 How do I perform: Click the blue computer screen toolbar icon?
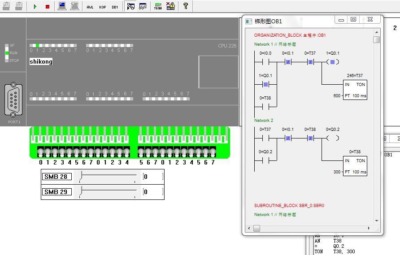(62, 6)
